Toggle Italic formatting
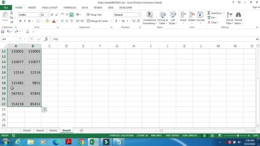260x146 pixels. coord(25,21)
